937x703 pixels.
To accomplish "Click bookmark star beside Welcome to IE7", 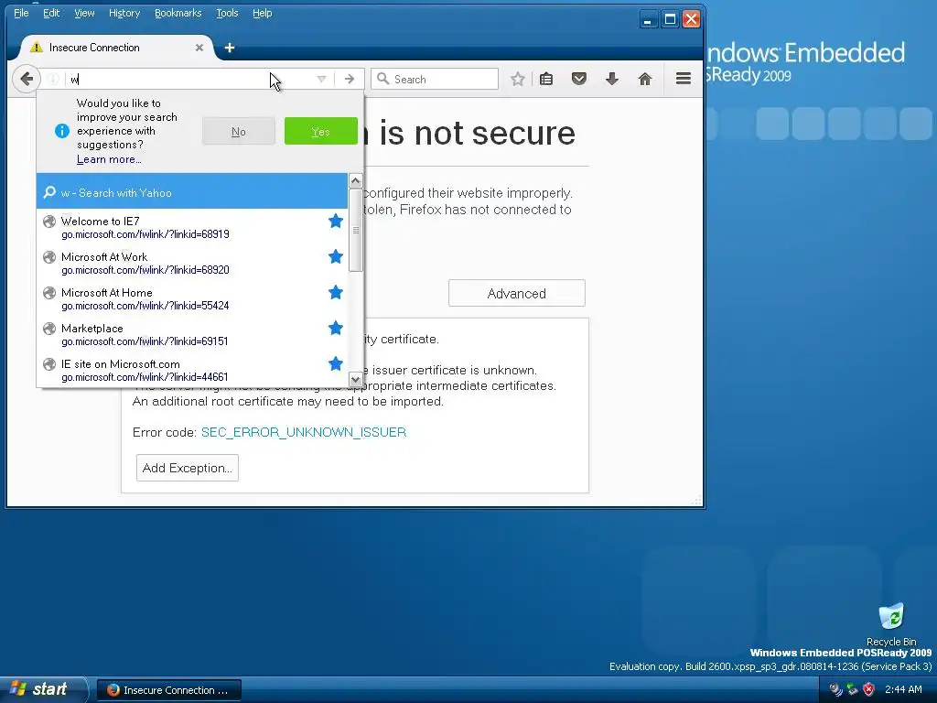I will coord(335,222).
